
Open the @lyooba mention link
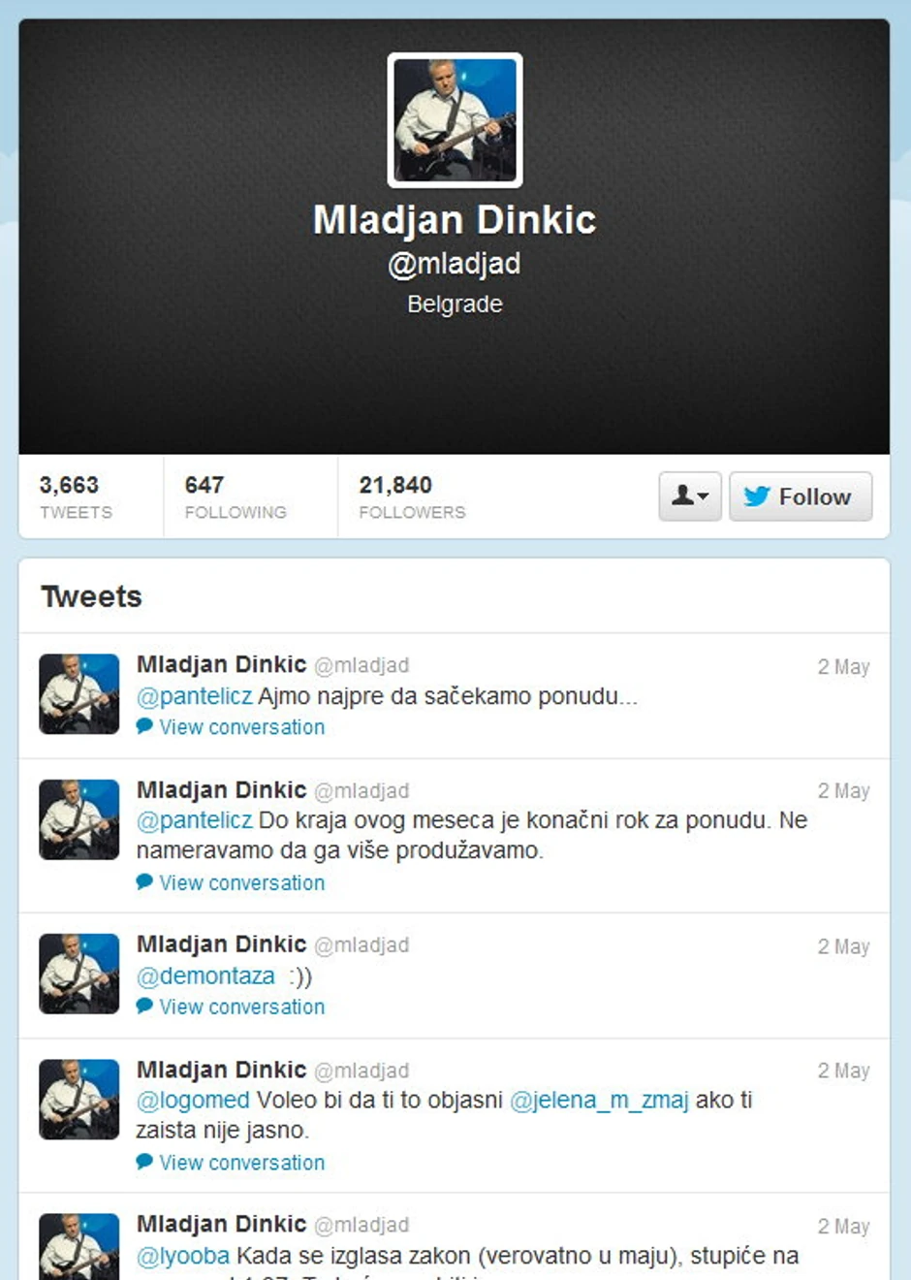(183, 1256)
